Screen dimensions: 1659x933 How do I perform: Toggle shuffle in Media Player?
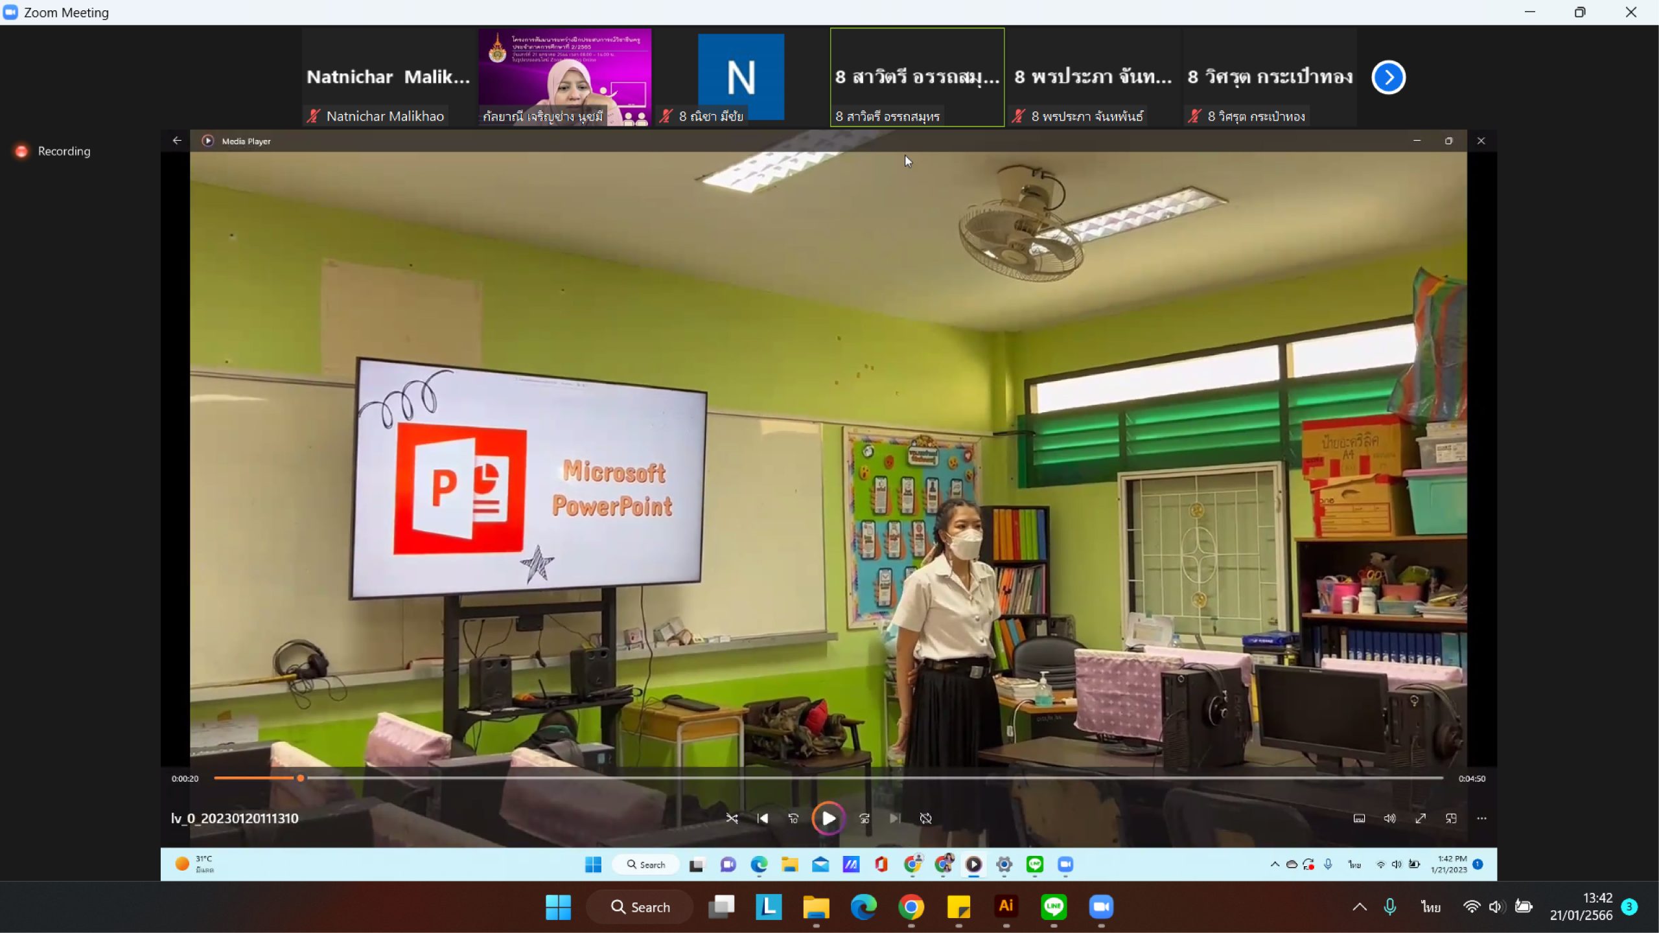732,818
